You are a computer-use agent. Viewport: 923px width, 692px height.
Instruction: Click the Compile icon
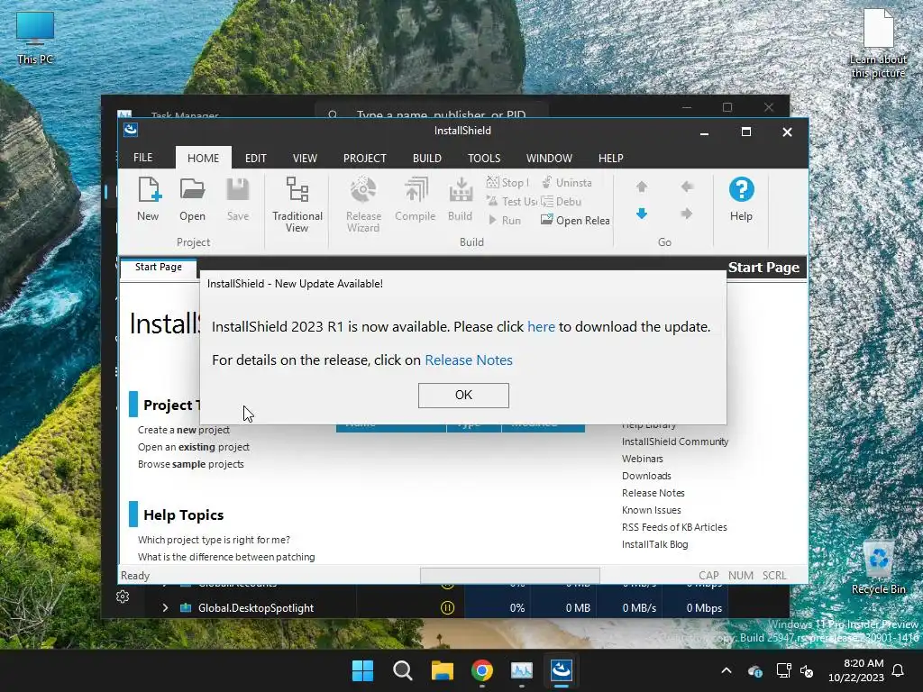(x=415, y=199)
